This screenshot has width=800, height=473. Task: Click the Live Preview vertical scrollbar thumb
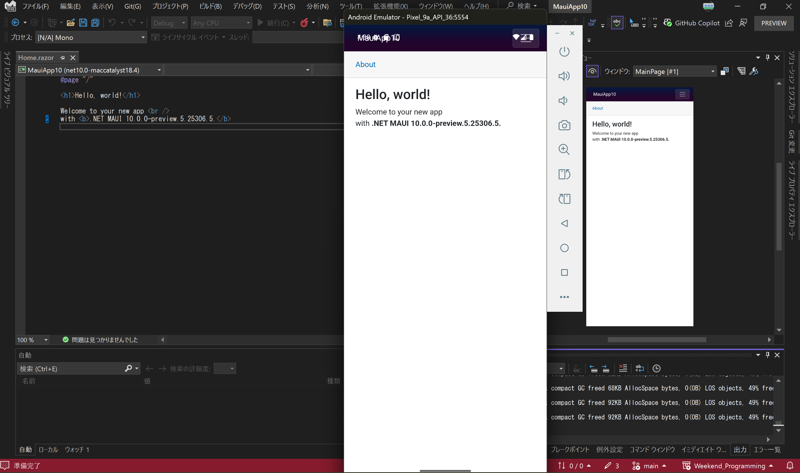coord(779,206)
